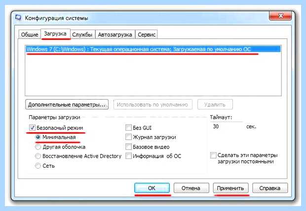Enable the Базовое видео checkbox
Screen dimensions: 306x211
click(128, 146)
